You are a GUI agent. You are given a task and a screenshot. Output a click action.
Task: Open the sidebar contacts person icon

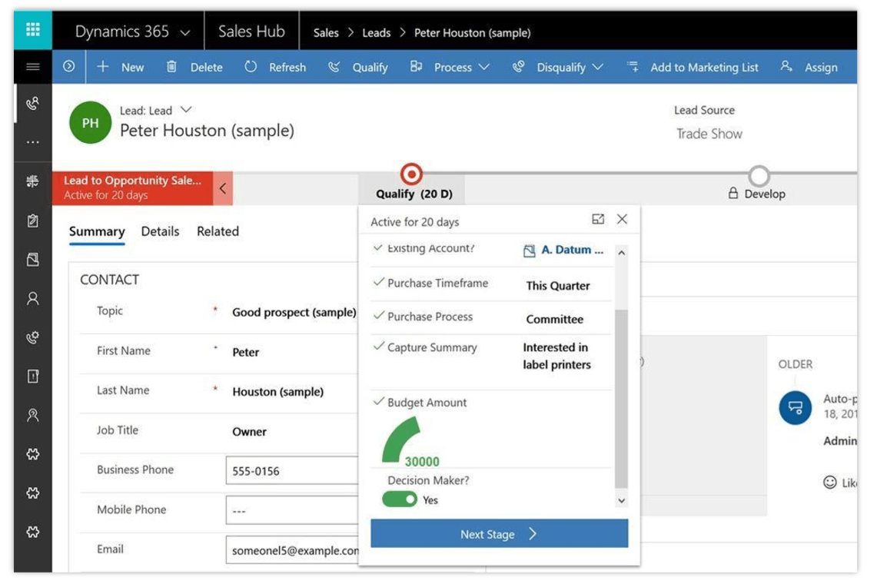(33, 298)
